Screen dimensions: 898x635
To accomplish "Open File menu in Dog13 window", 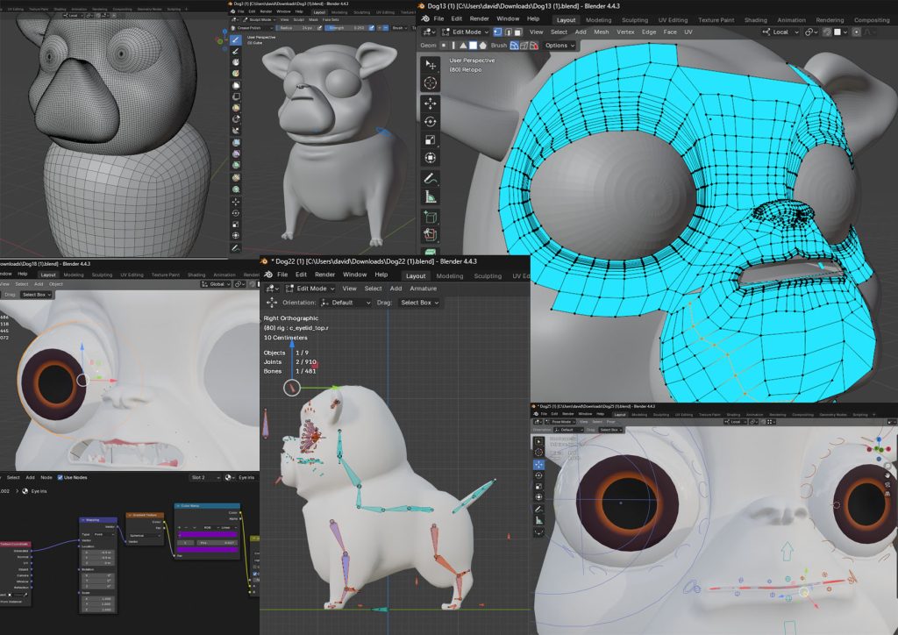I will [x=438, y=19].
